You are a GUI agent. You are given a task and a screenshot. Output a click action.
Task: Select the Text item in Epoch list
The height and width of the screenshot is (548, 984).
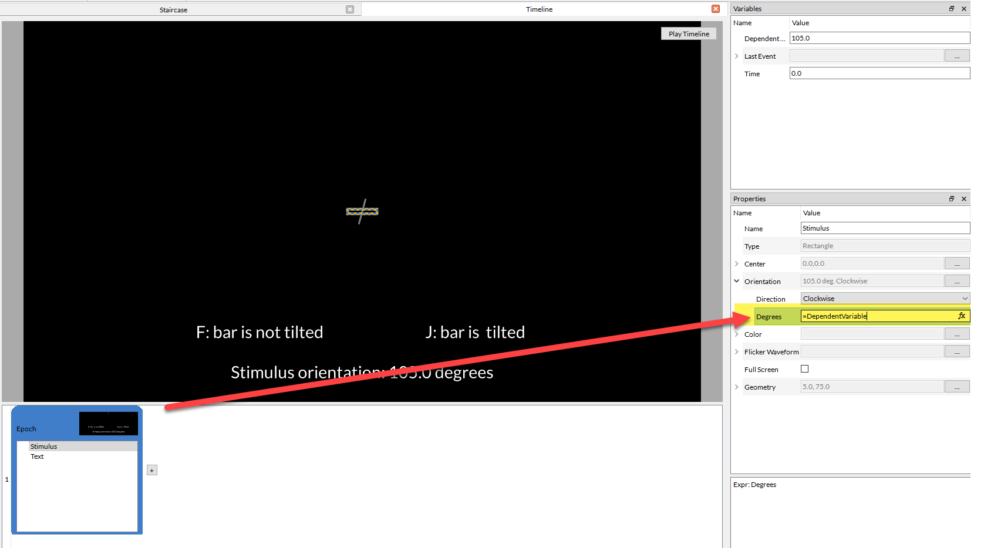coord(37,456)
